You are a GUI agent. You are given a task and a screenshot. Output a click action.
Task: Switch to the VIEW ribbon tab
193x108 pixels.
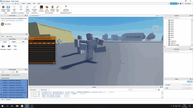(x=39, y=4)
